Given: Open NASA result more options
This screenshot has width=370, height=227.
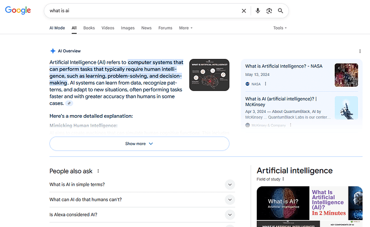Looking at the screenshot, I should pos(265,84).
